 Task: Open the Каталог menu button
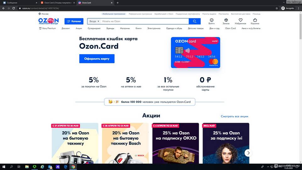(74, 21)
